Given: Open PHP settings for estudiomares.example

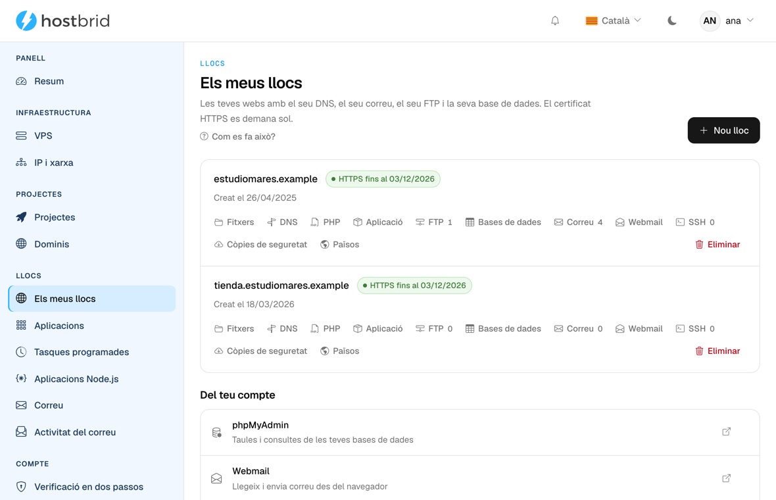Looking at the screenshot, I should click(x=325, y=222).
